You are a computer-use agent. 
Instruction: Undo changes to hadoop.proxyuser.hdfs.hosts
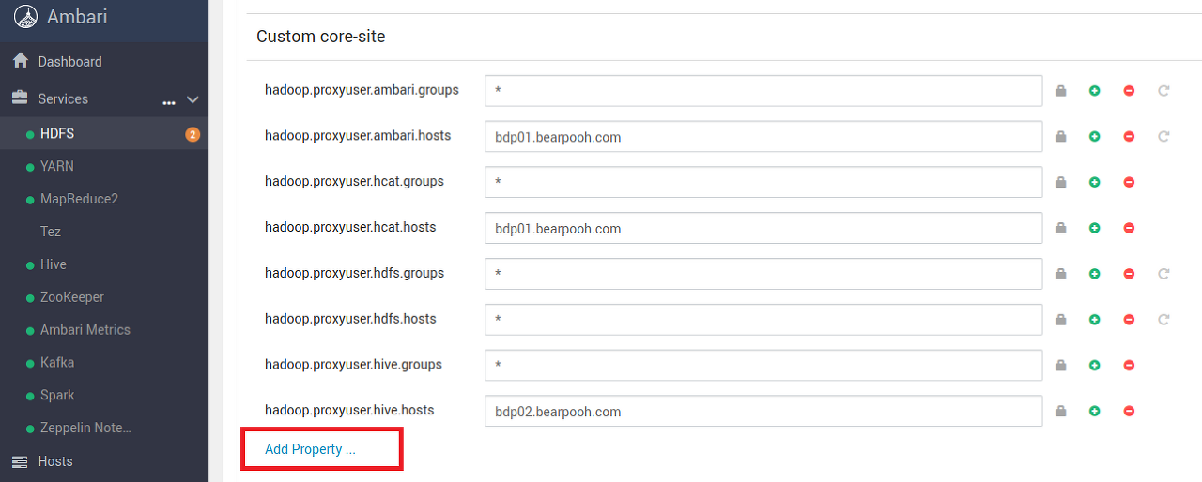point(1164,320)
